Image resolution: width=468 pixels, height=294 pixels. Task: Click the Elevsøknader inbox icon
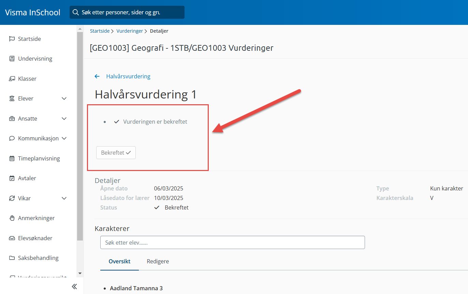pyautogui.click(x=12, y=238)
